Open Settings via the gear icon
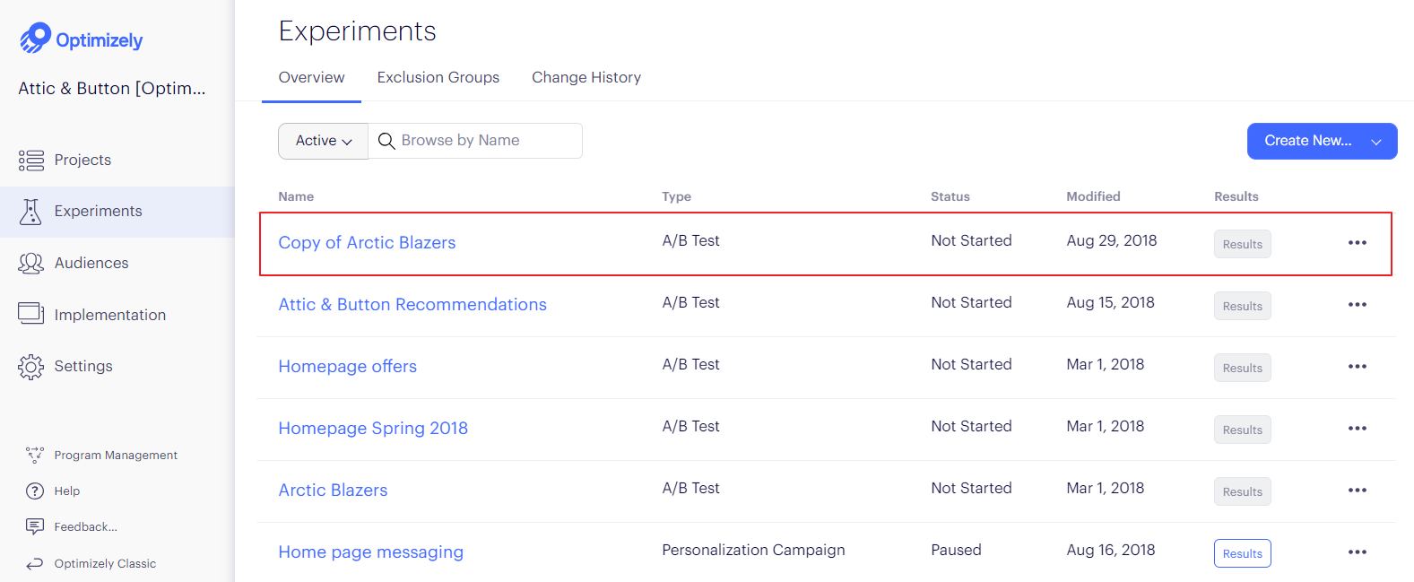 [31, 366]
